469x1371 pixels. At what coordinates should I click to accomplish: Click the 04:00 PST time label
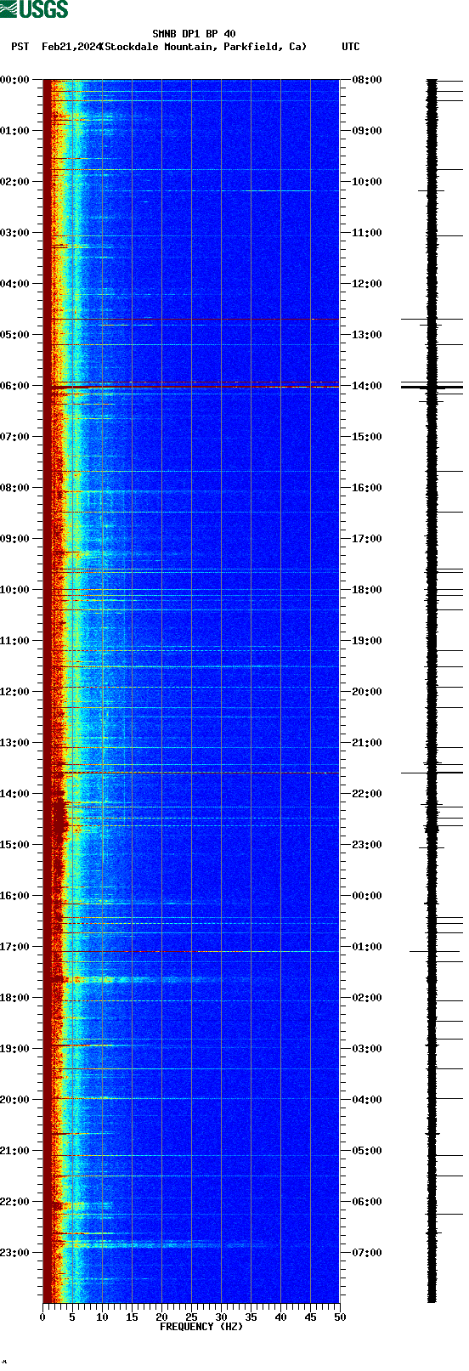point(15,284)
